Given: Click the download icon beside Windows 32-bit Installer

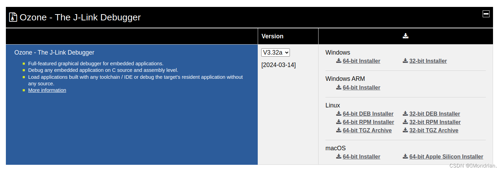Looking at the screenshot, I should pyautogui.click(x=405, y=61).
